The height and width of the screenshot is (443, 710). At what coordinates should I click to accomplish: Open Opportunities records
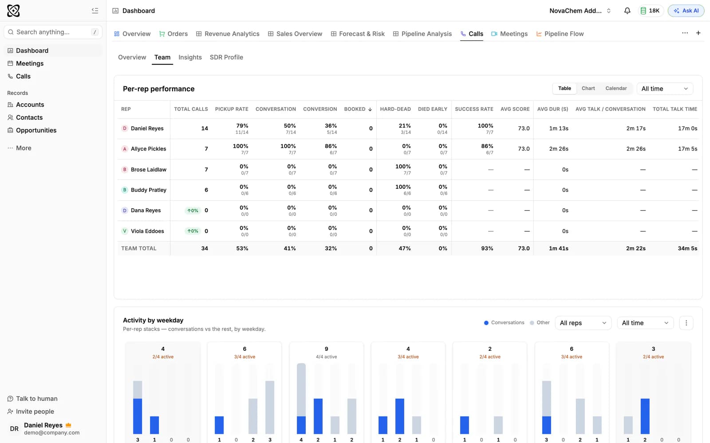pos(53,130)
